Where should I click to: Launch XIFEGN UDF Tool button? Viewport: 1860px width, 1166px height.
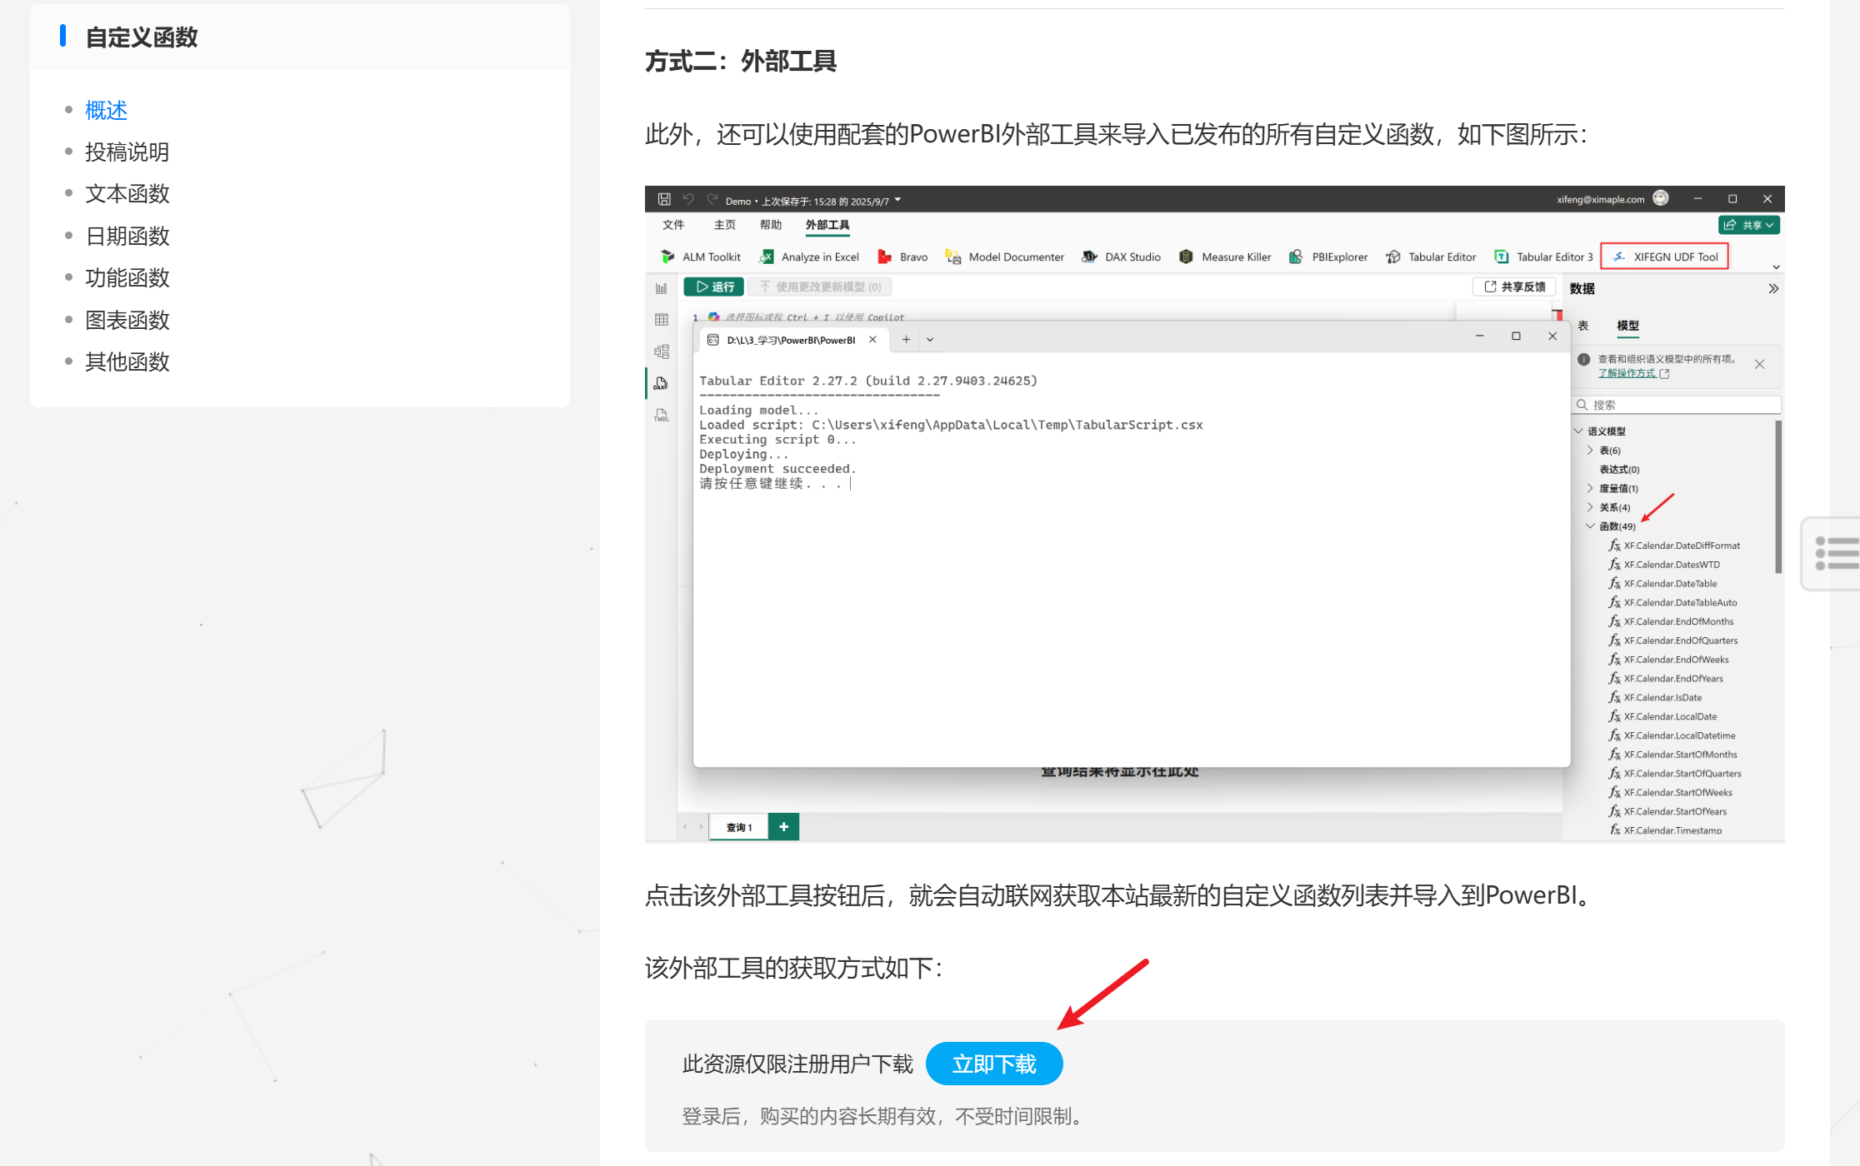[x=1664, y=257]
